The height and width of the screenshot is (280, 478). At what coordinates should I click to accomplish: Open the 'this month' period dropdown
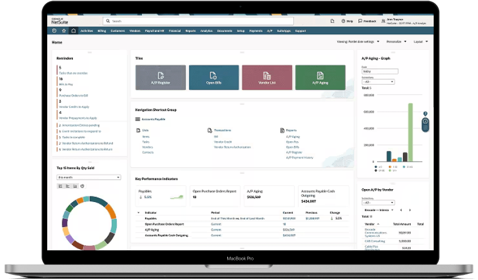(x=89, y=177)
